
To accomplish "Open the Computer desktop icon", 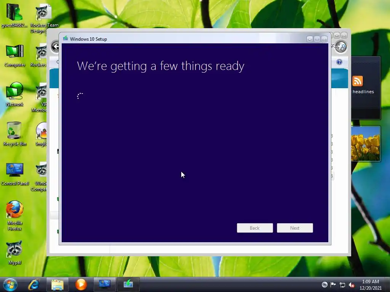I will pyautogui.click(x=15, y=56).
